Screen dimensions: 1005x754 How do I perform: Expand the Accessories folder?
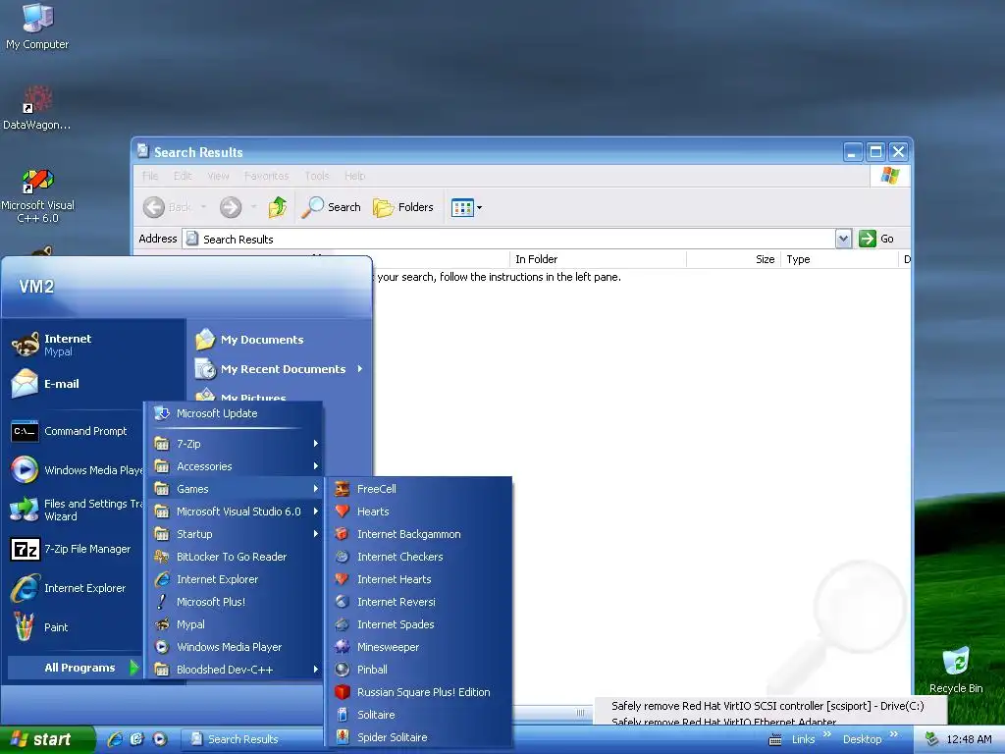tap(235, 466)
